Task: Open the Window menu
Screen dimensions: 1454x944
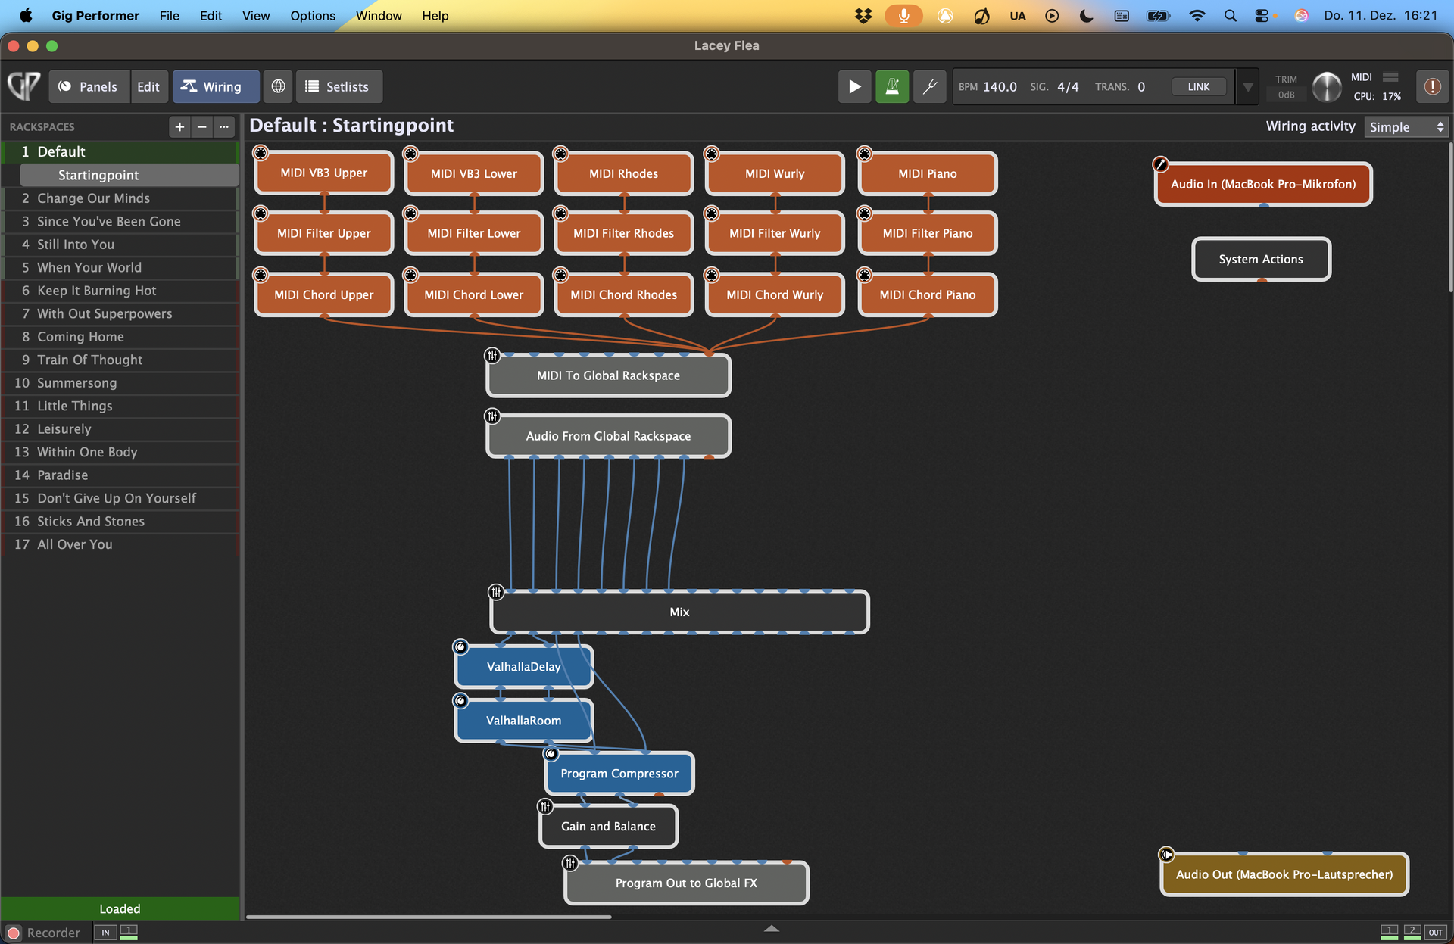Action: [x=379, y=15]
